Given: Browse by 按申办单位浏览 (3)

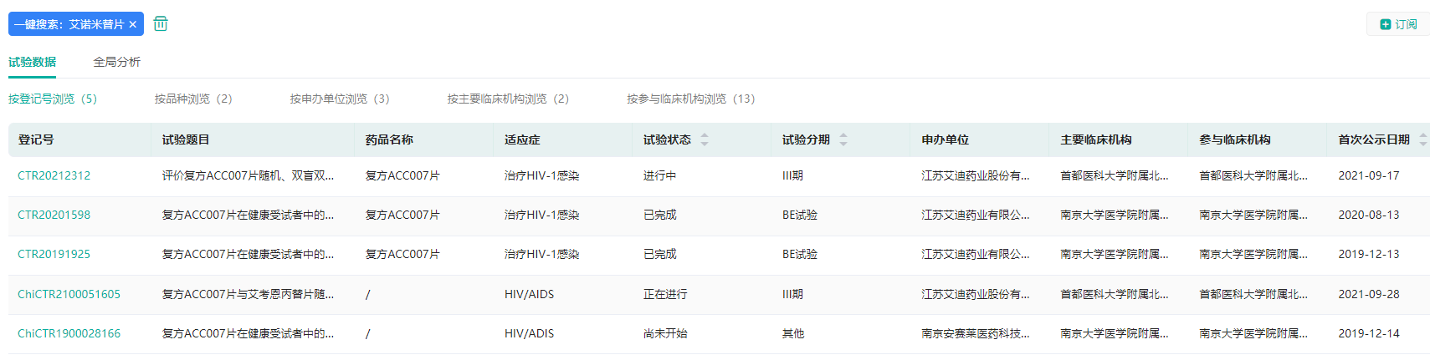Looking at the screenshot, I should pyautogui.click(x=340, y=99).
